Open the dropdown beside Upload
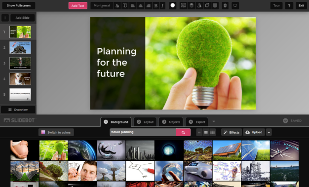This screenshot has width=309, height=187. (x=269, y=132)
